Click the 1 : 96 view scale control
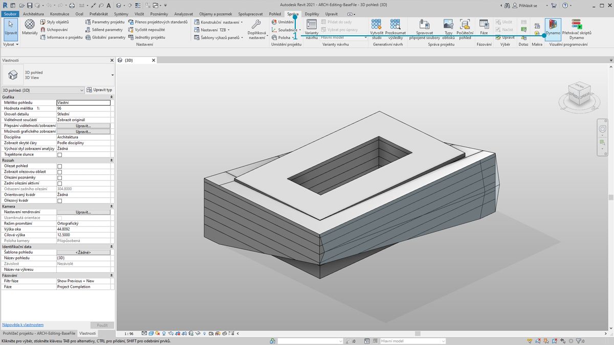The image size is (614, 345). [x=129, y=334]
